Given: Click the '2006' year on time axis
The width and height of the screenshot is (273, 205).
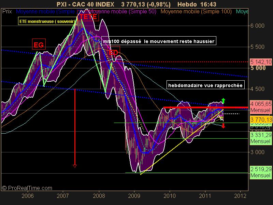Looking at the screenshot, I should (28, 196).
